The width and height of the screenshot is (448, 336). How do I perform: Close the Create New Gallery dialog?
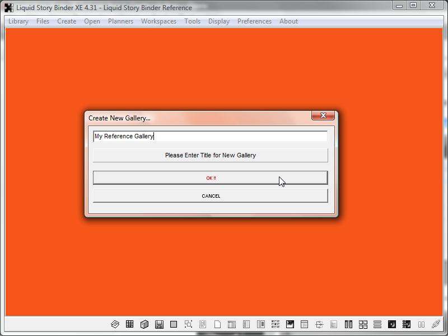point(323,115)
